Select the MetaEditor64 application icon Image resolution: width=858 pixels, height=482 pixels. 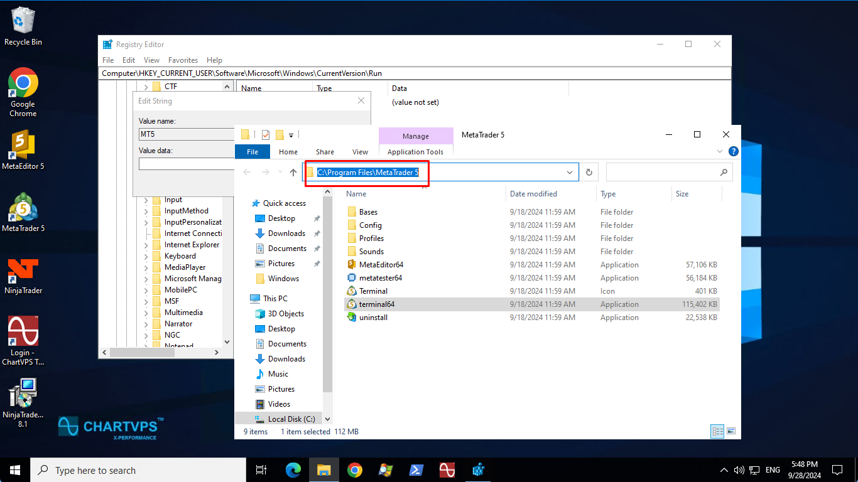pyautogui.click(x=352, y=265)
